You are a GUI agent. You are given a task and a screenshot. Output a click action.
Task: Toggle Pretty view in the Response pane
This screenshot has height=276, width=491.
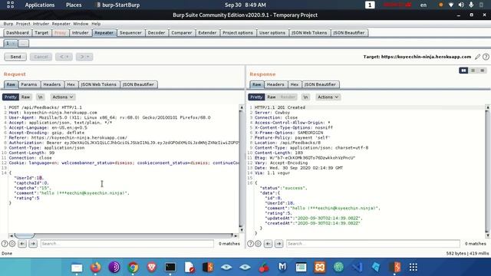(256, 97)
